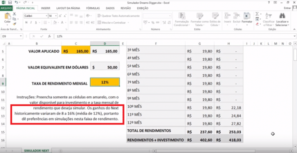Redo the undone action

tap(25, 2)
